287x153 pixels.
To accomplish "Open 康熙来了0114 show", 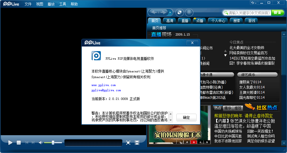I will (250, 82).
